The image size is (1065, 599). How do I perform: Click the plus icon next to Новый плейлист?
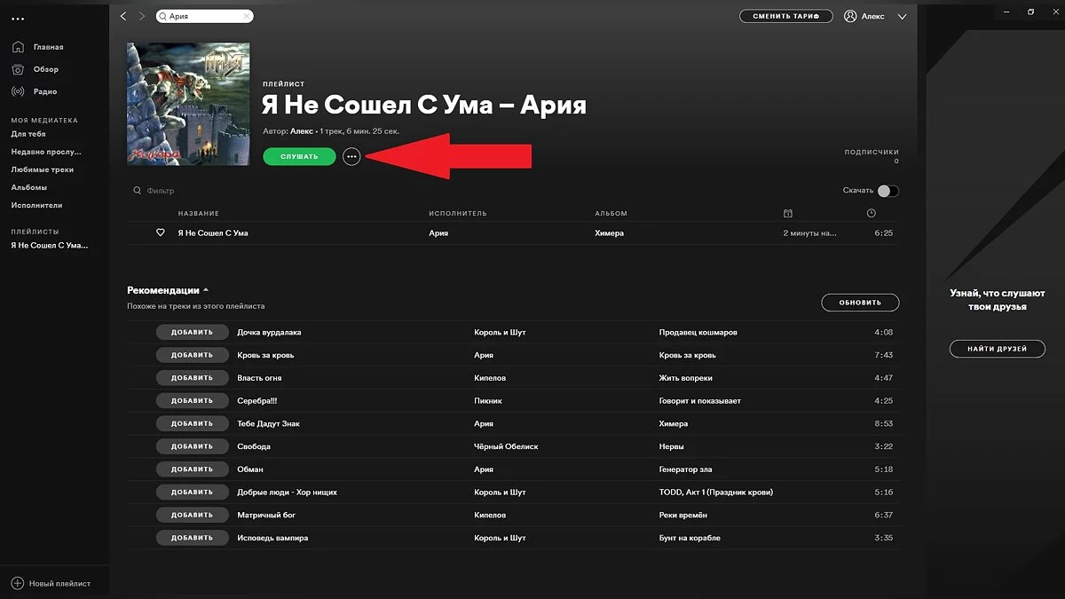18,583
